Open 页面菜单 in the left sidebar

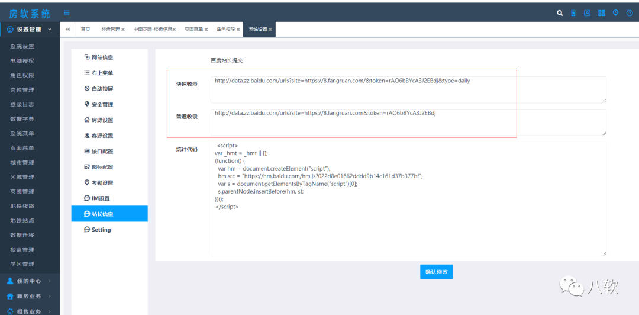(22, 147)
